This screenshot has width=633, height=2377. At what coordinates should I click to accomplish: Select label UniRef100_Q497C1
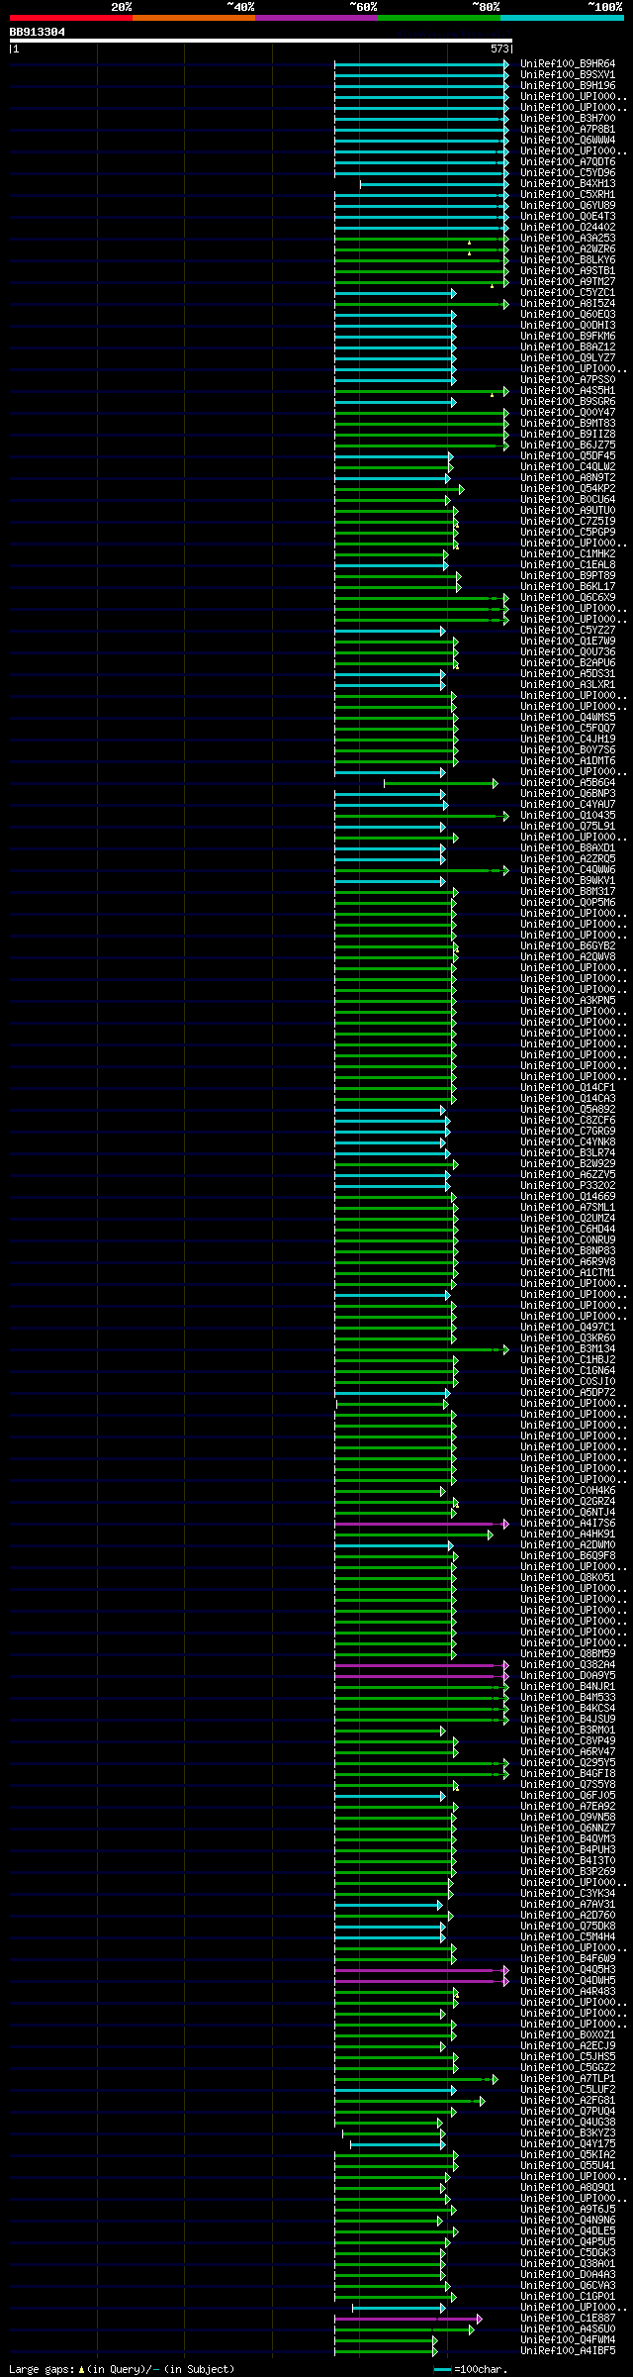(x=568, y=1328)
